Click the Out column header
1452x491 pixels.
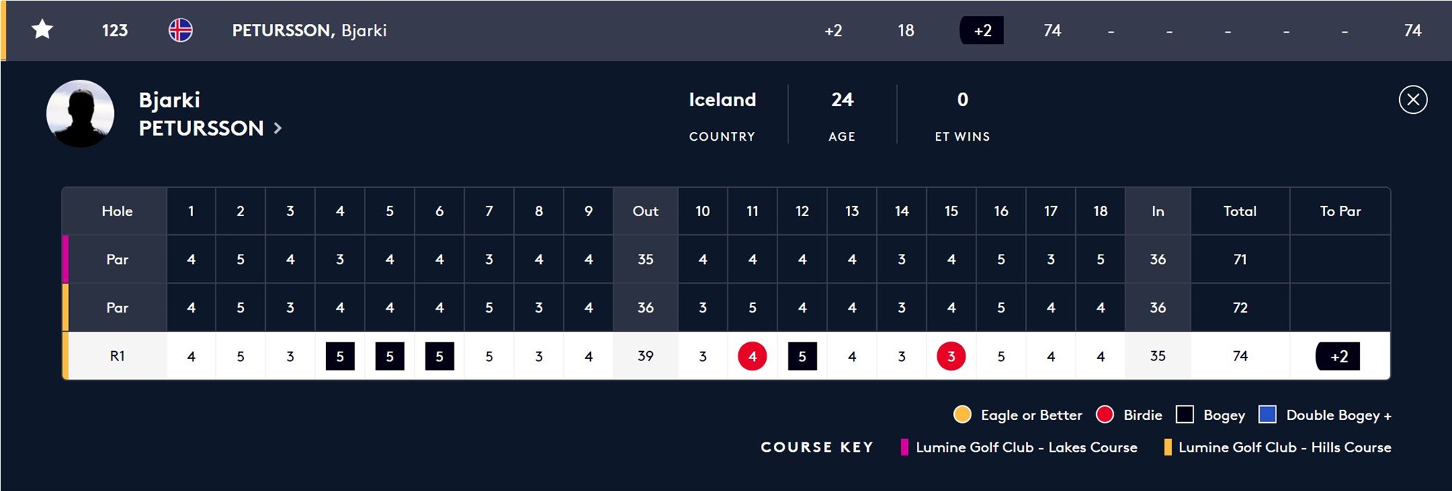645,211
